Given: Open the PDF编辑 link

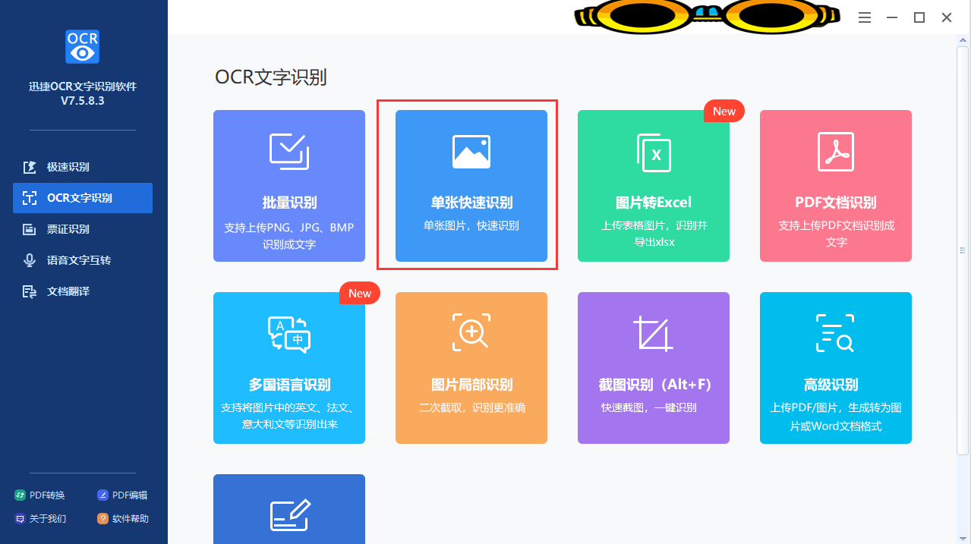Looking at the screenshot, I should [122, 495].
